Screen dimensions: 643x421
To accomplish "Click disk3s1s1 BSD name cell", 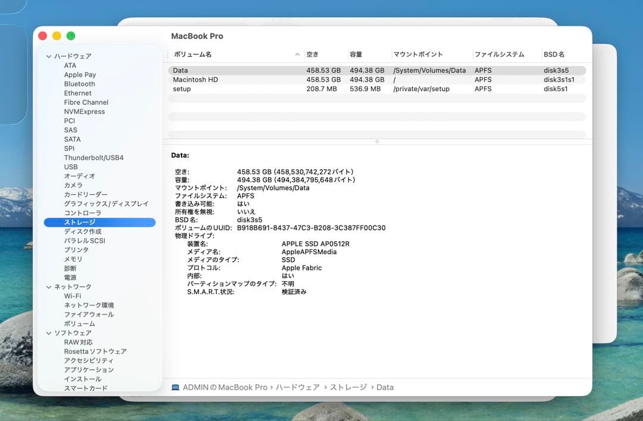I will pyautogui.click(x=559, y=80).
